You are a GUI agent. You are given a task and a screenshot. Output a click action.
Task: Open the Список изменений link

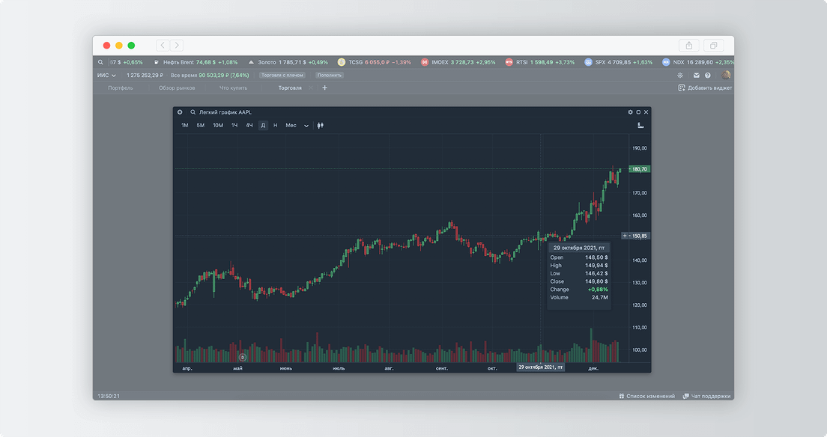point(650,396)
